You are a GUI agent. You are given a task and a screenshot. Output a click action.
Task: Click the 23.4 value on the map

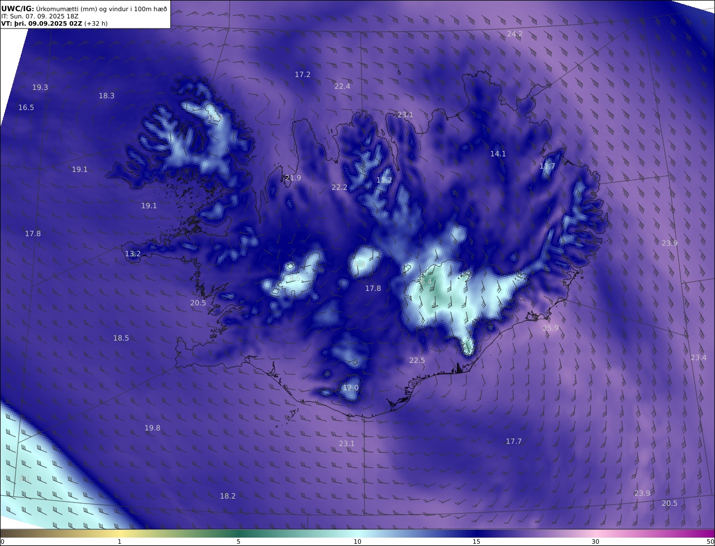click(699, 358)
